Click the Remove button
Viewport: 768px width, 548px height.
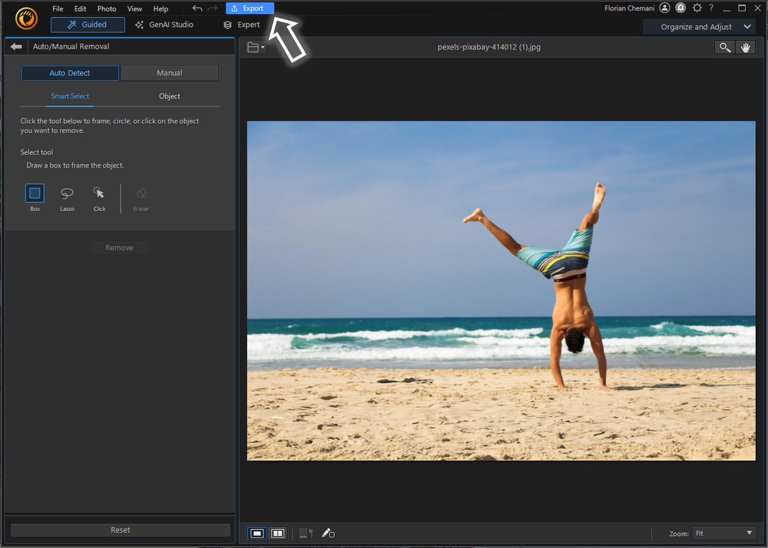pyautogui.click(x=119, y=248)
